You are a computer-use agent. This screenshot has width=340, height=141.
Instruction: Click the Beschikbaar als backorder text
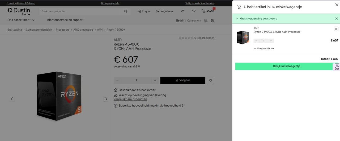pyautogui.click(x=137, y=90)
